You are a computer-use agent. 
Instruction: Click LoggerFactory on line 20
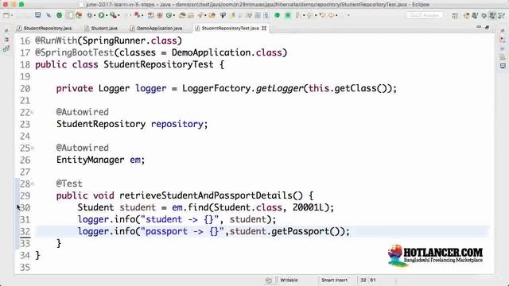click(216, 88)
